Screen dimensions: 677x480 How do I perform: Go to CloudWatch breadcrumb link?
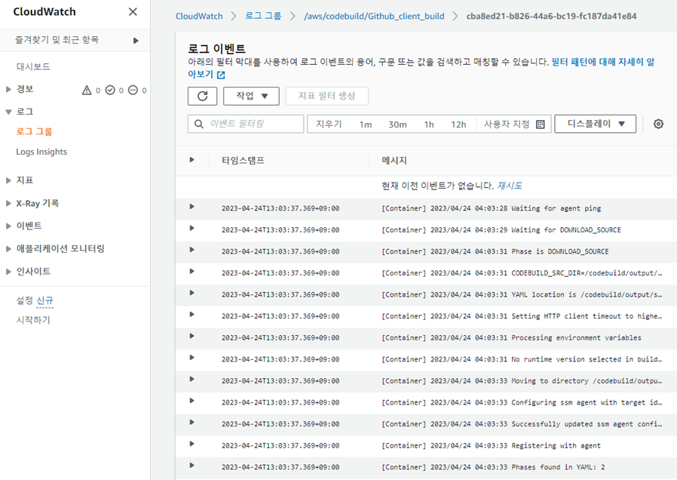(x=199, y=16)
